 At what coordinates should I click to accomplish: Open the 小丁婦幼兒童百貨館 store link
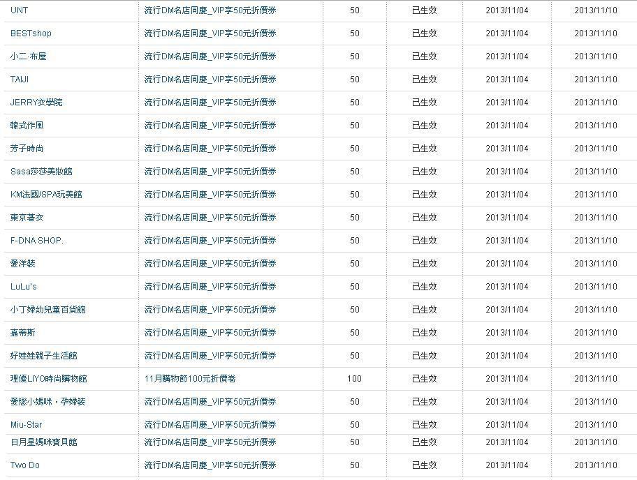48,310
